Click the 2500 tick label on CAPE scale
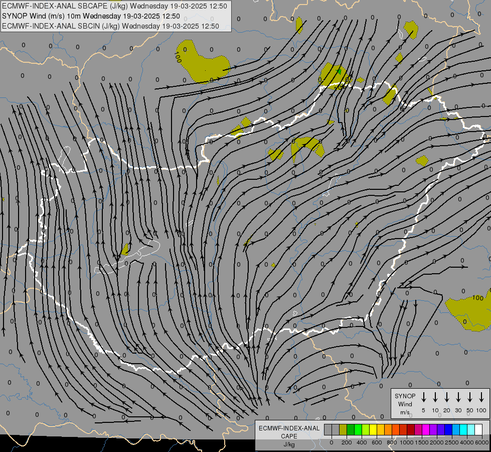 (x=452, y=442)
